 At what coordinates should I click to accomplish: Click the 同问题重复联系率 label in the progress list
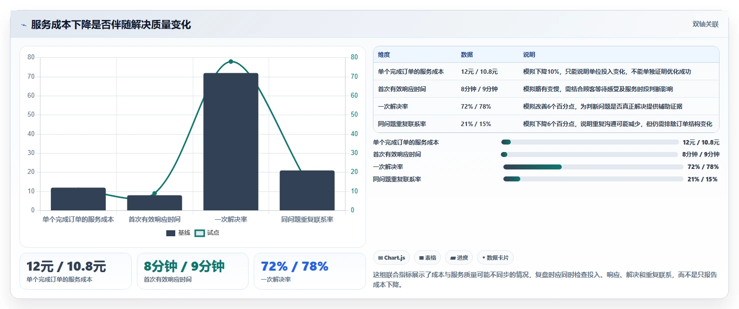click(397, 179)
